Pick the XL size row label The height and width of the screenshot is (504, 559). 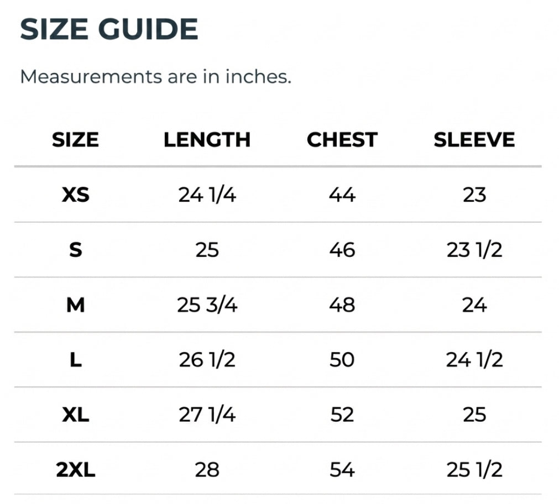pyautogui.click(x=76, y=414)
